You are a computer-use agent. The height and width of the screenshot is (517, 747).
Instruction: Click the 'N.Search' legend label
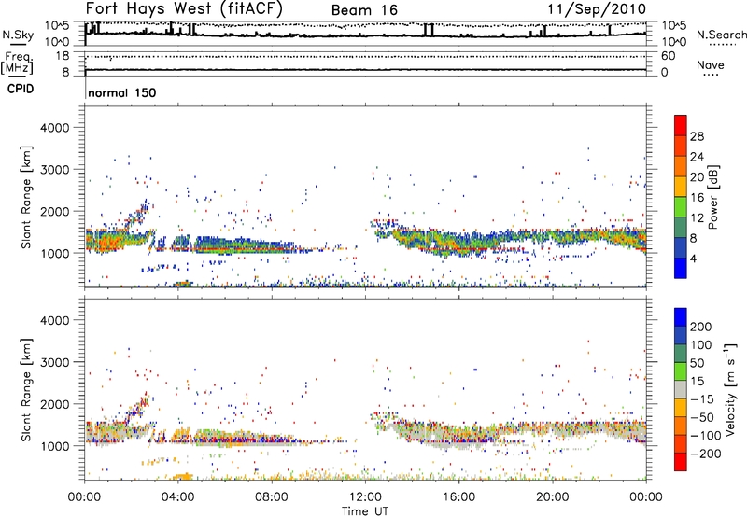(721, 35)
